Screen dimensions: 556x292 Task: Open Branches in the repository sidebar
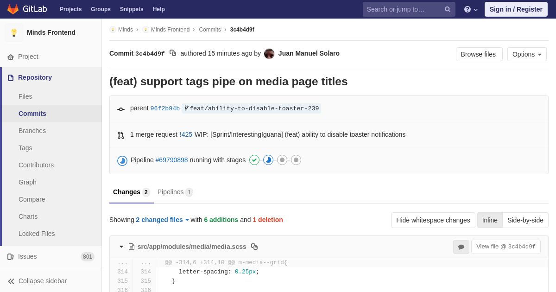[x=52, y=131]
